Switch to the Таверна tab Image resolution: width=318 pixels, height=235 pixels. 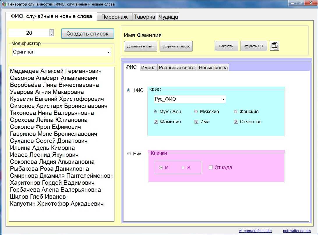click(x=145, y=17)
